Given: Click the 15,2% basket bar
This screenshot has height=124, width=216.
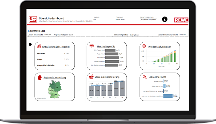Looking at the screenshot, I should pyautogui.click(x=110, y=90).
